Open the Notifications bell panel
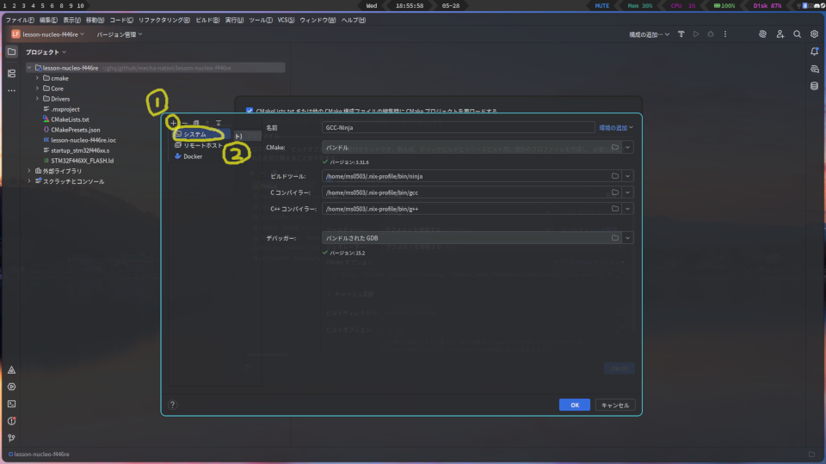 [814, 52]
